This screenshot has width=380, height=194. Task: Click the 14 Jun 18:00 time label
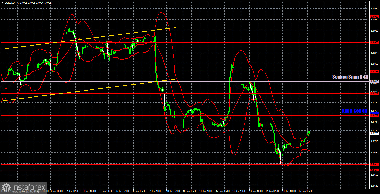289,191
